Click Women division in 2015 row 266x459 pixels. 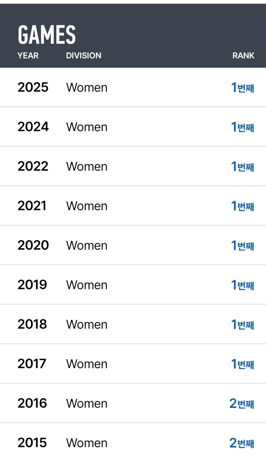click(87, 443)
